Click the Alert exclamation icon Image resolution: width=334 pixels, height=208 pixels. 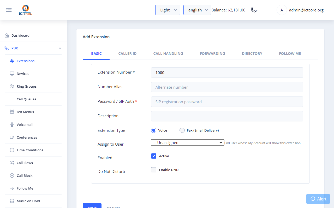pos(313,199)
